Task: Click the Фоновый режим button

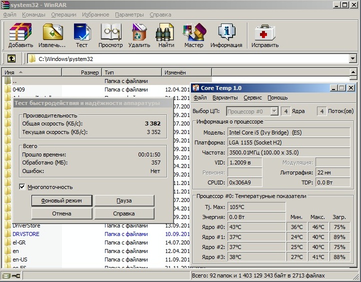Action: pyautogui.click(x=61, y=200)
